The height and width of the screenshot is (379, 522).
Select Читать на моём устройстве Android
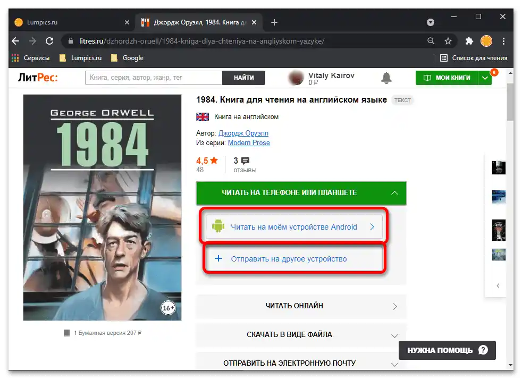294,227
